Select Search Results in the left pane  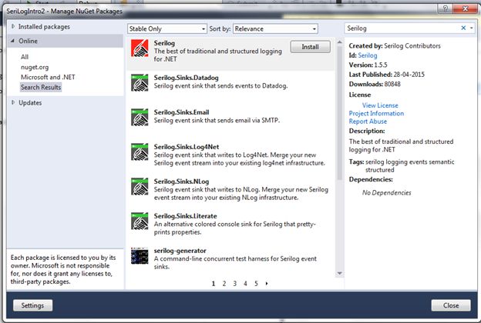(41, 87)
